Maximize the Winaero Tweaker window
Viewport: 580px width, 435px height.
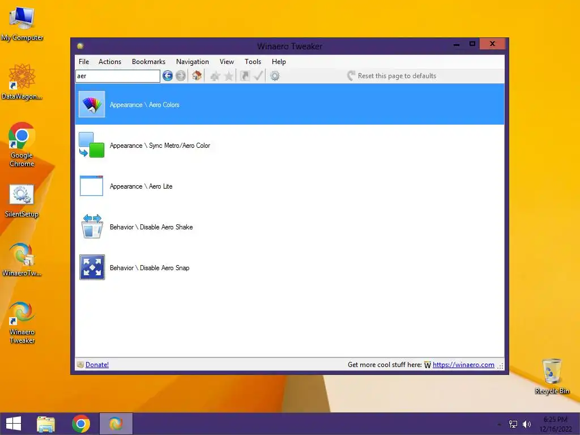(x=472, y=44)
